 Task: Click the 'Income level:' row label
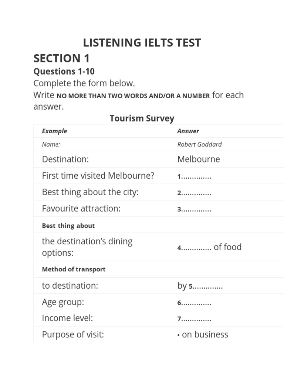pos(67,318)
